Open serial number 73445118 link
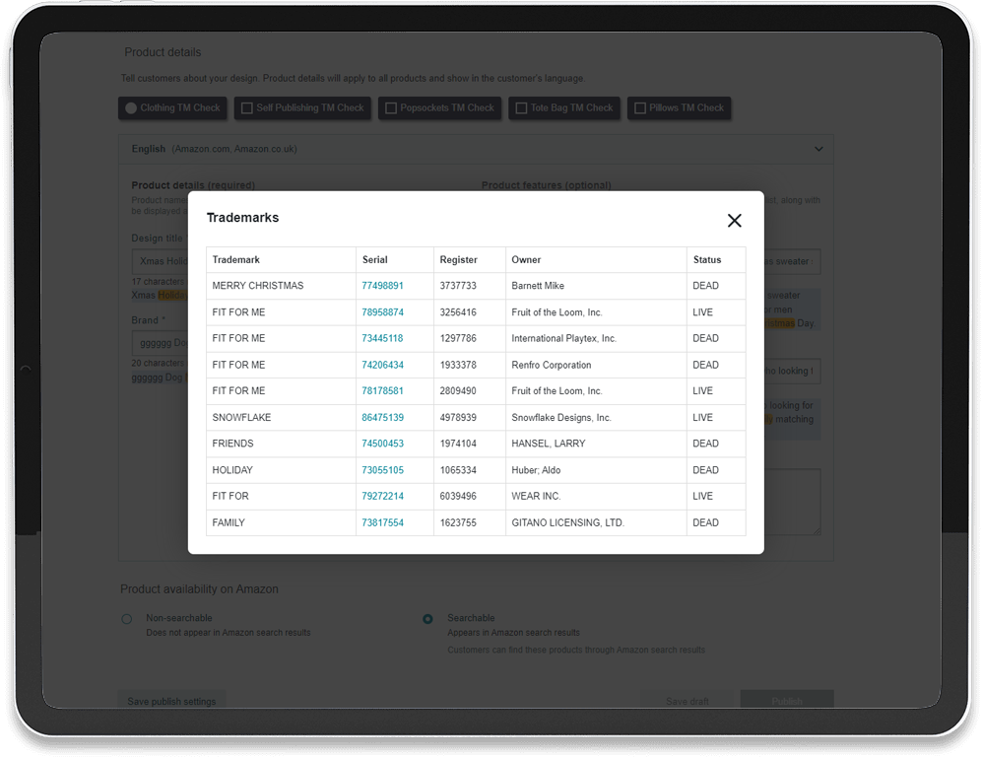Screen dimensions: 981x757 tap(382, 338)
